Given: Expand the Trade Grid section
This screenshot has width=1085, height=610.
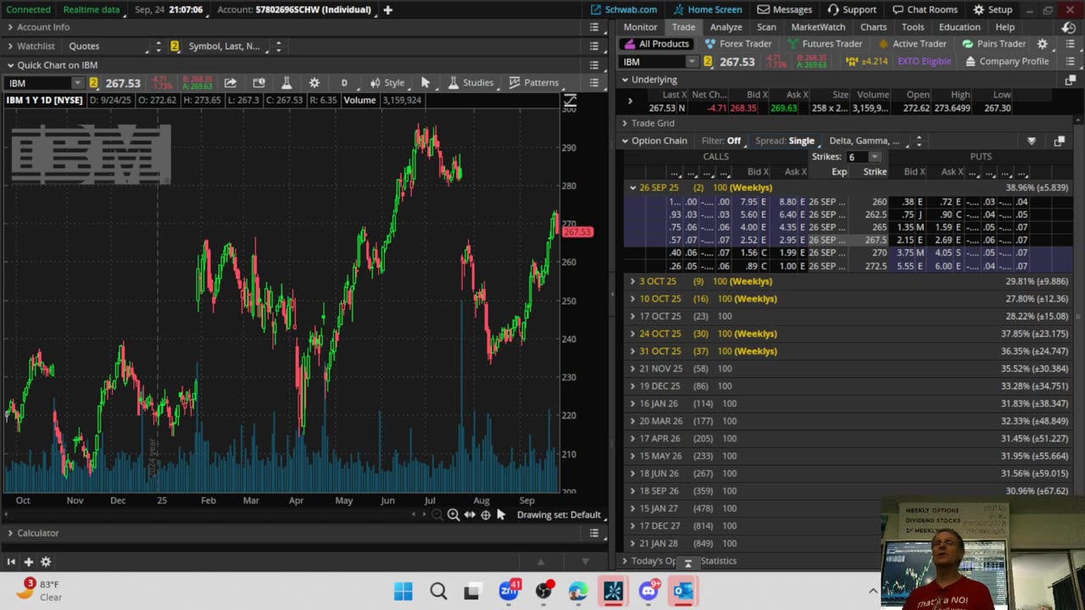Looking at the screenshot, I should click(x=625, y=123).
